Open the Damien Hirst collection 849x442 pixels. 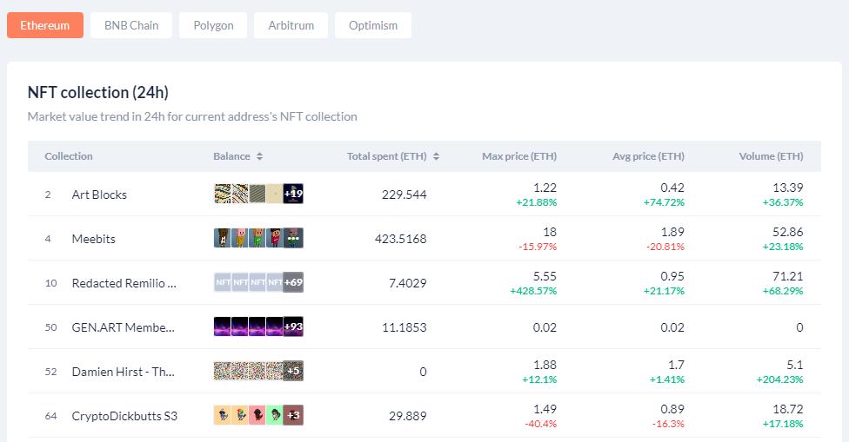[x=123, y=372]
